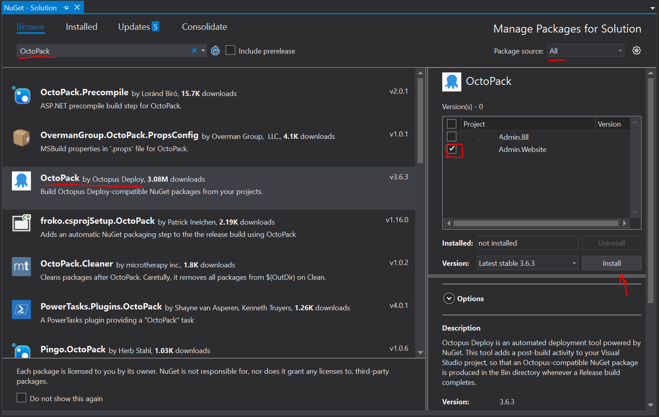Click details pane scroll up arrow
The height and width of the screenshot is (417, 659).
650,73
